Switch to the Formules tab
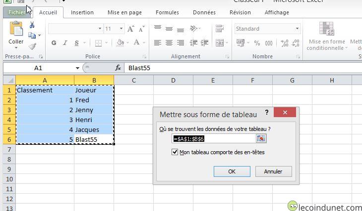This screenshot has height=211, width=362. click(167, 12)
